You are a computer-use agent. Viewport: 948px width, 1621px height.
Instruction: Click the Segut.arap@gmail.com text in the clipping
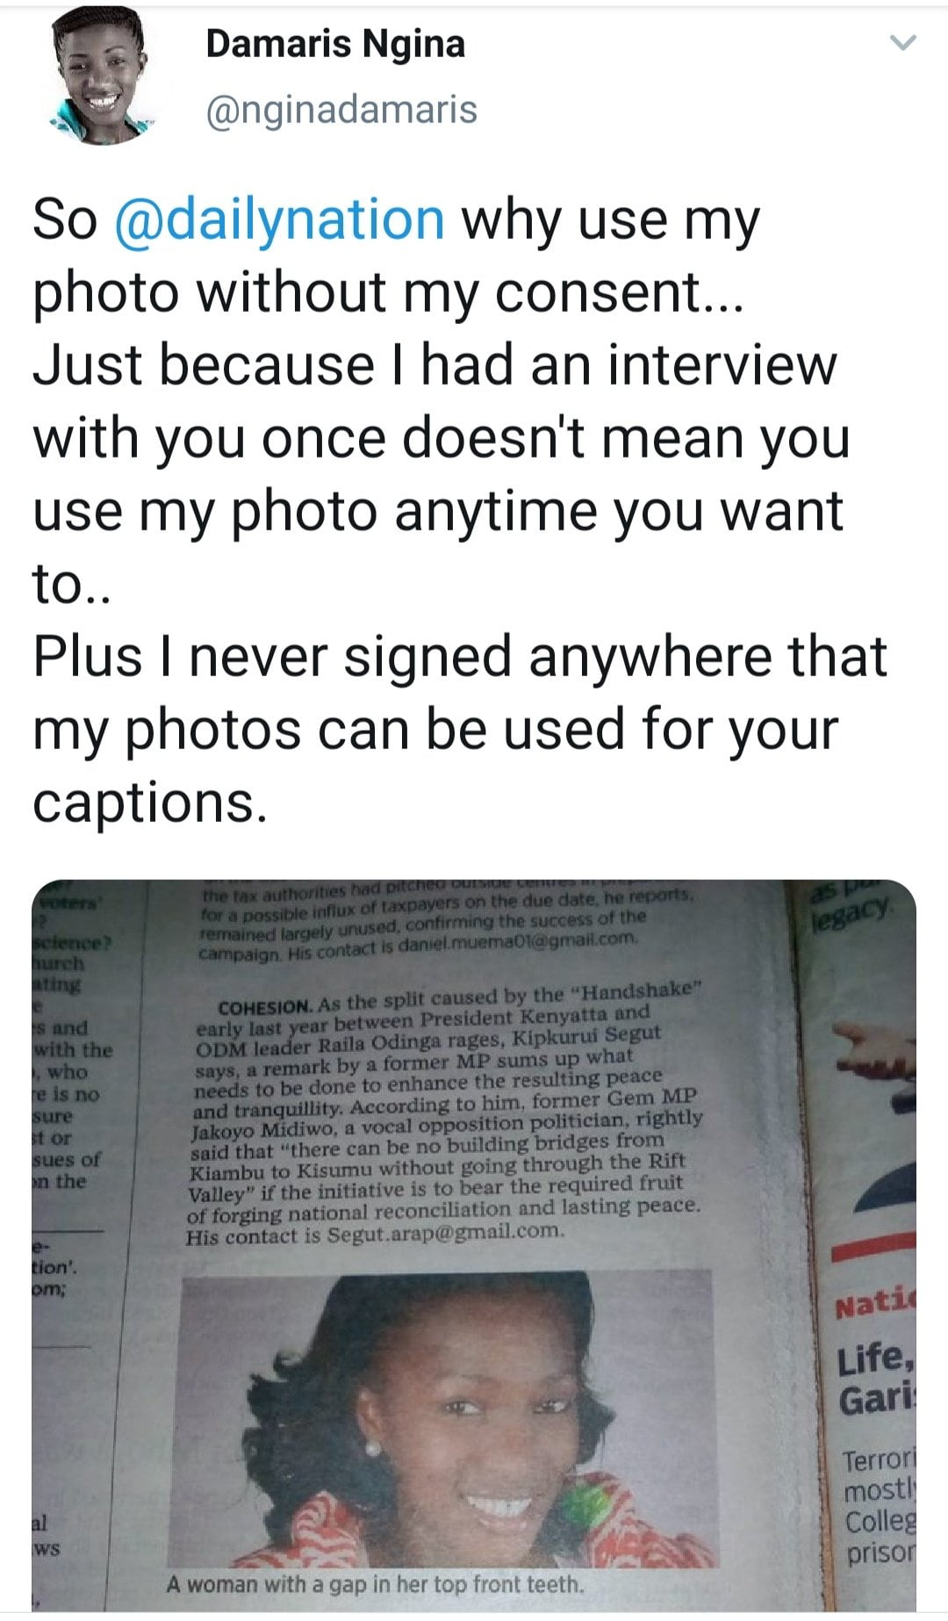444,1232
